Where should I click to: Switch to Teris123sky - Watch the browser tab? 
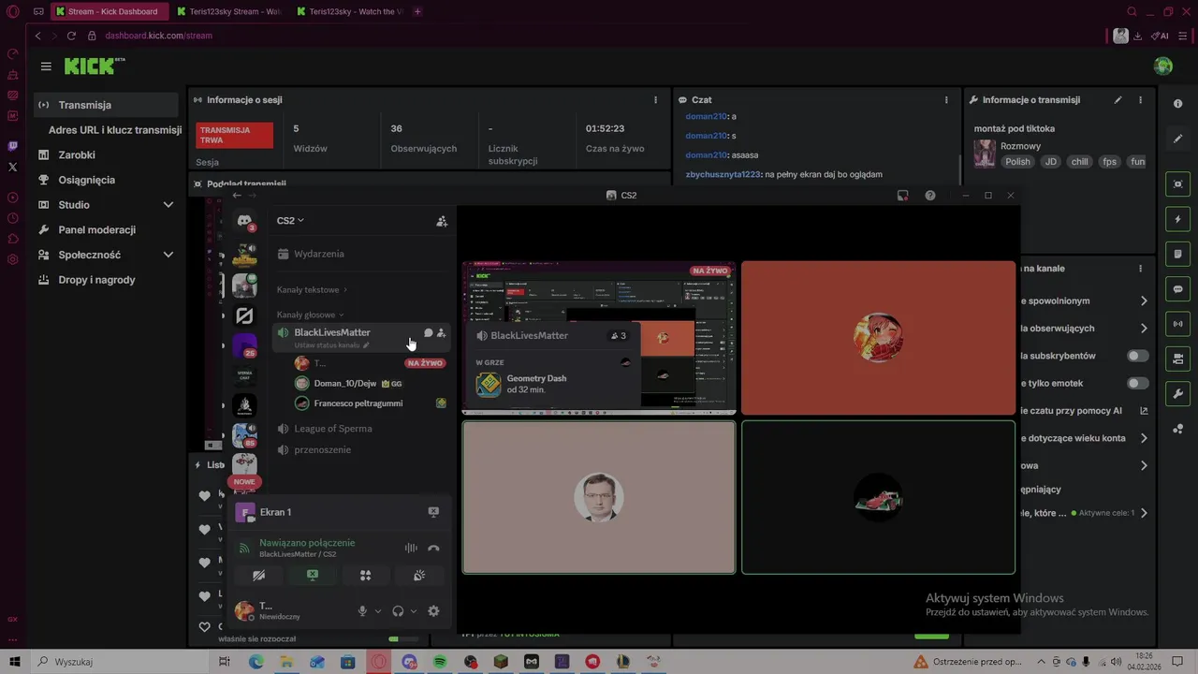point(351,11)
